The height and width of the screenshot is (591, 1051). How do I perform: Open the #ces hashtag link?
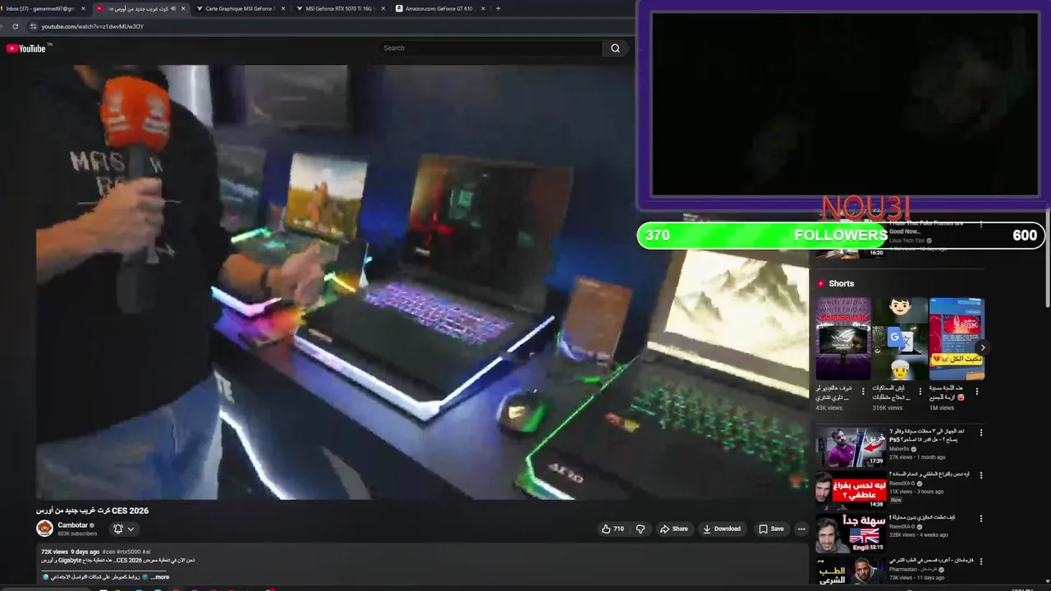click(109, 552)
